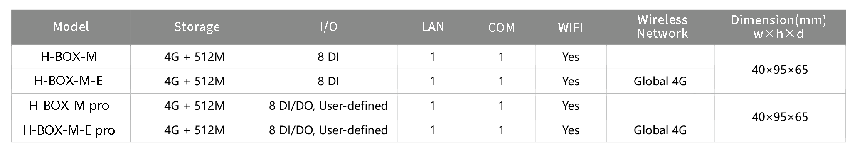Click Global 4G in H-BOX-M-E row

pos(660,81)
